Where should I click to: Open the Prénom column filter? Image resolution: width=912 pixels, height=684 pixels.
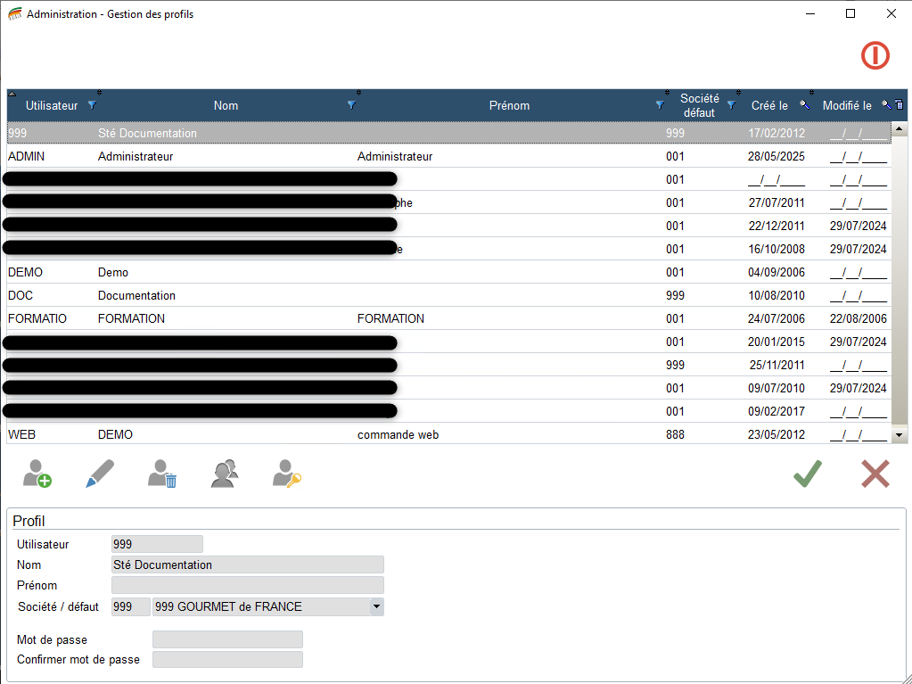coord(660,105)
